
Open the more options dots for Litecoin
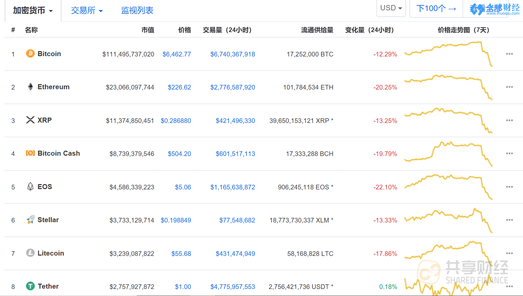pyautogui.click(x=509, y=253)
